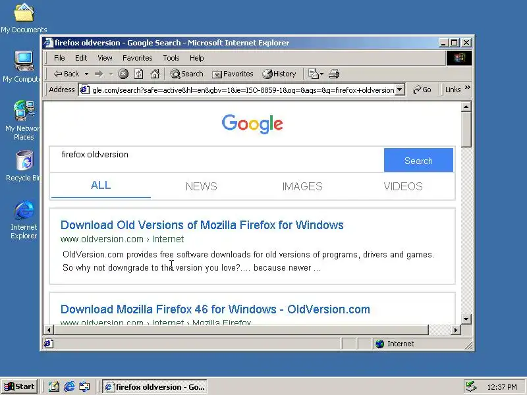Click the system tray network icon

[471, 386]
